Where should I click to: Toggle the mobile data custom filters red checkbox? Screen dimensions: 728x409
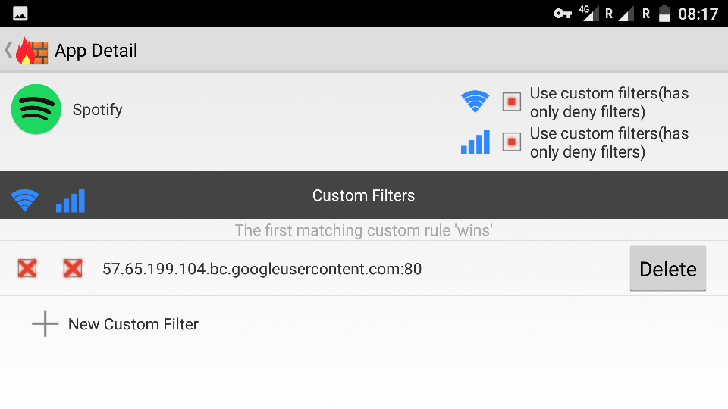click(512, 142)
